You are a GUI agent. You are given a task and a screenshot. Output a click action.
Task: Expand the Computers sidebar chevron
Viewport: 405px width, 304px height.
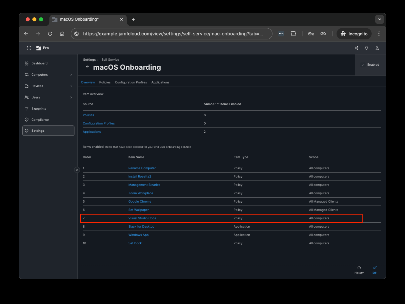(x=71, y=75)
